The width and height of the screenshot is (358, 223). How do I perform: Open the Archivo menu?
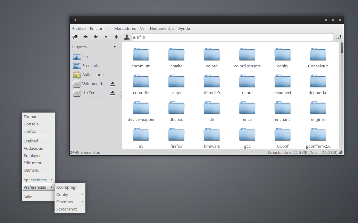[79, 28]
